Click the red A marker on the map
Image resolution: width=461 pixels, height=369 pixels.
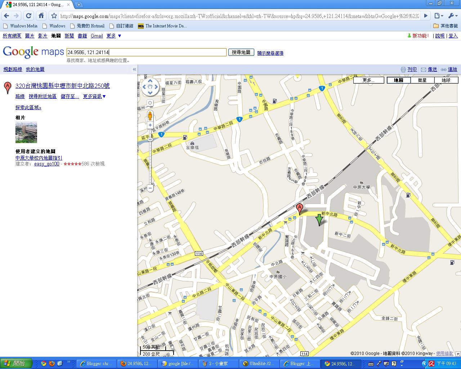pos(299,209)
